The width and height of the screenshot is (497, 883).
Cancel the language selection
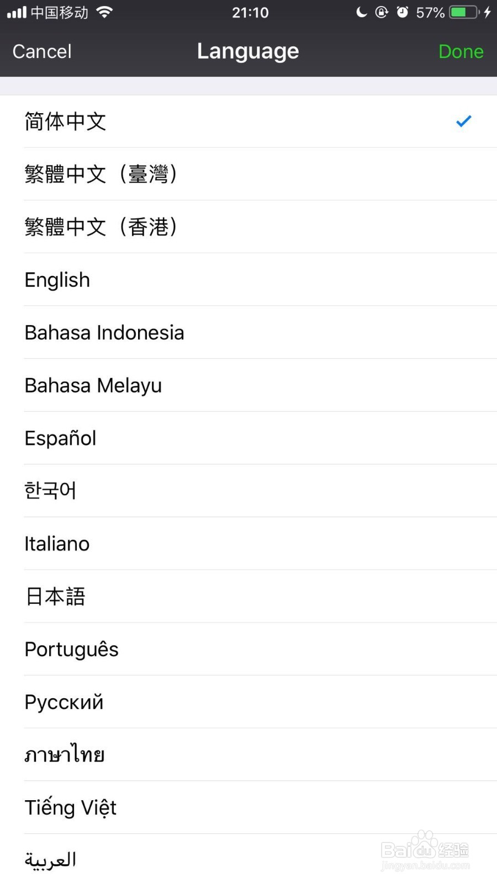(x=42, y=51)
